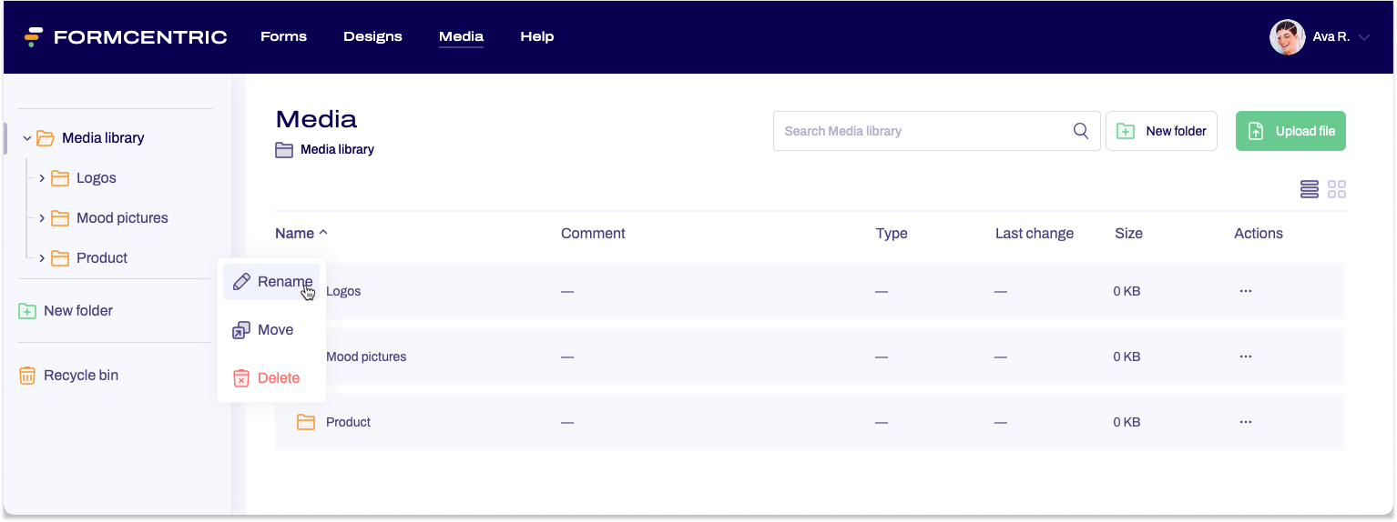Click Product folder icon in table
1397x522 pixels.
point(306,422)
